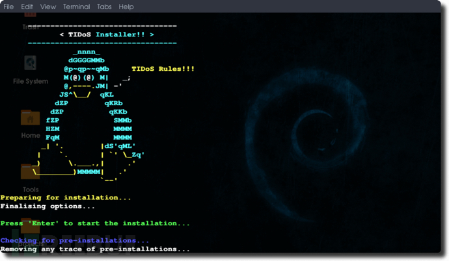This screenshot has height=261, width=449.
Task: Select the Tools folder desktop icon
Action: click(31, 178)
